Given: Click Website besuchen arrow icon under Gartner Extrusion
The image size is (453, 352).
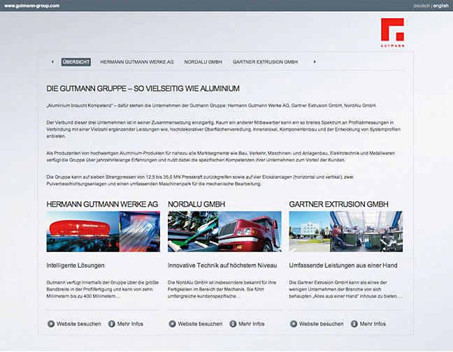Looking at the screenshot, I should (294, 324).
